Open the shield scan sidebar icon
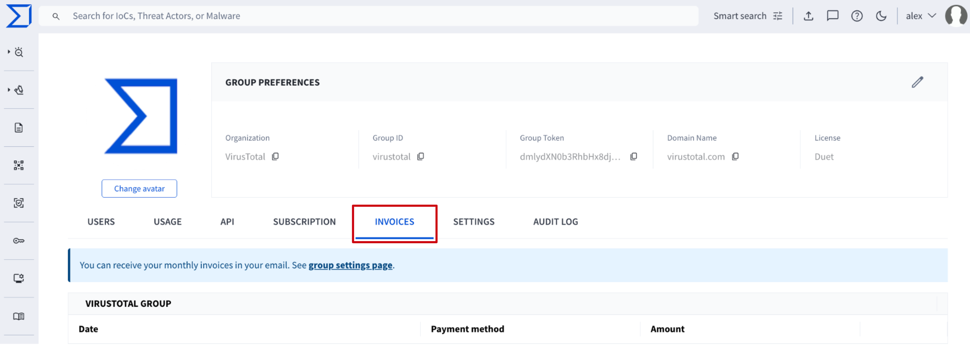970x346 pixels. click(x=19, y=203)
